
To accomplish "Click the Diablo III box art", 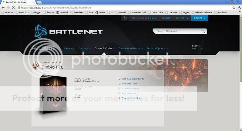I will click(53, 95).
